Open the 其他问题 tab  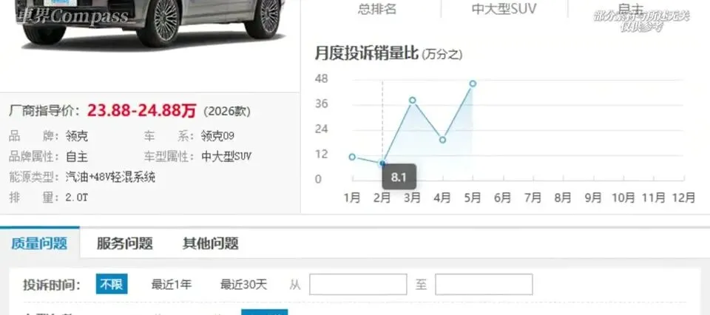click(211, 243)
